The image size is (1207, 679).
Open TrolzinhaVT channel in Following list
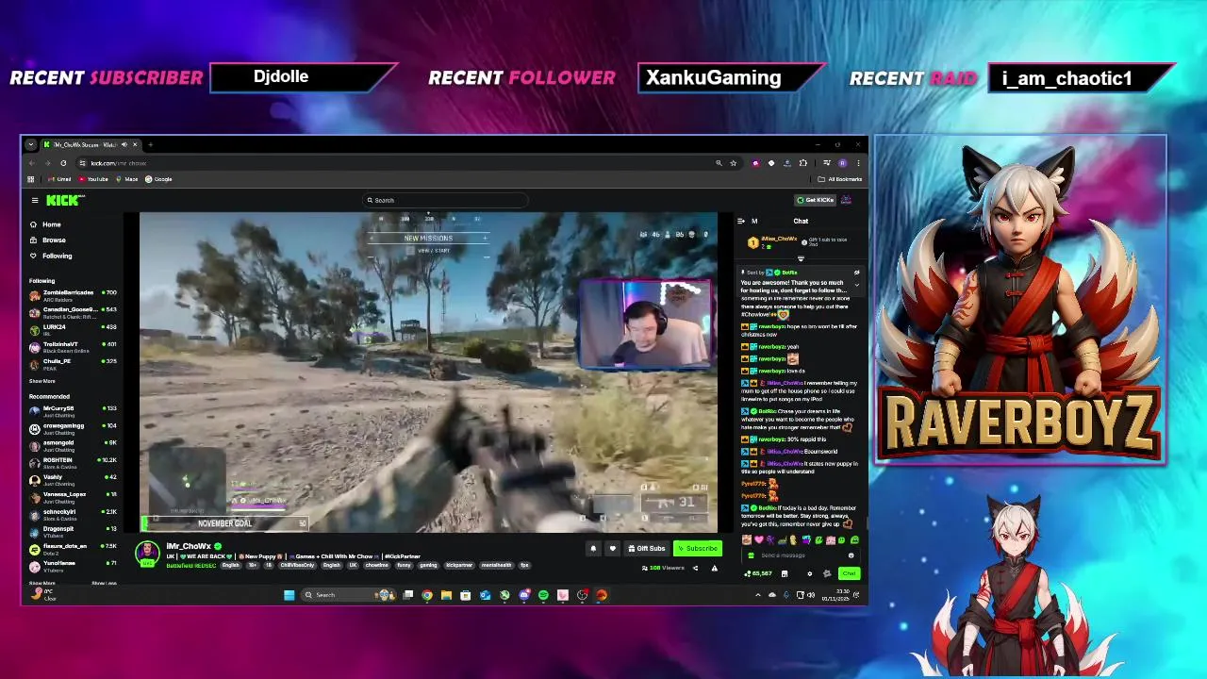pyautogui.click(x=73, y=346)
